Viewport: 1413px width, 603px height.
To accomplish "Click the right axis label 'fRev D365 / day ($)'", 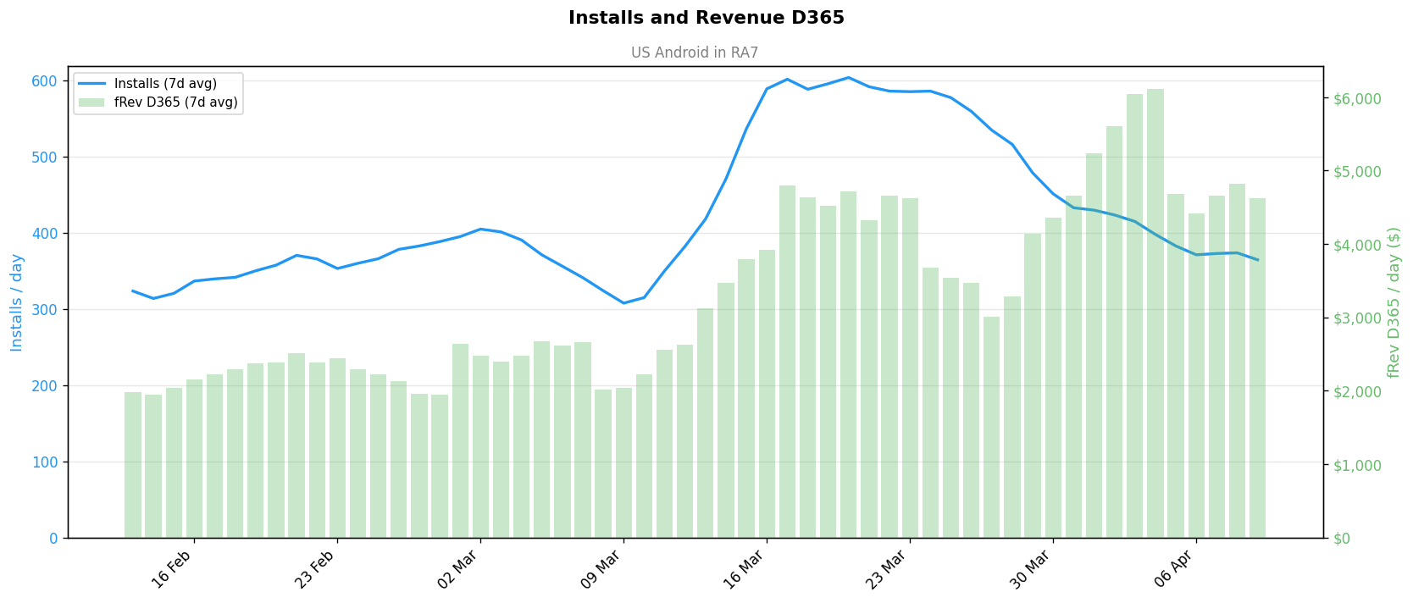I will click(x=1394, y=302).
